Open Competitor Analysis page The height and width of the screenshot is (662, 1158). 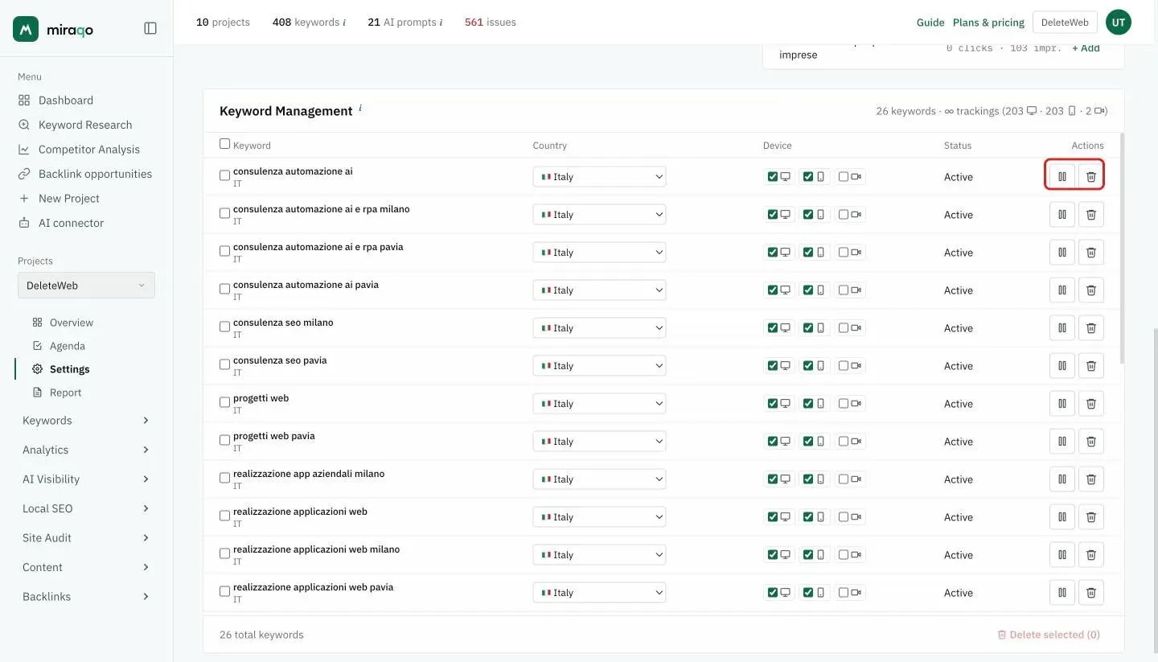coord(89,150)
